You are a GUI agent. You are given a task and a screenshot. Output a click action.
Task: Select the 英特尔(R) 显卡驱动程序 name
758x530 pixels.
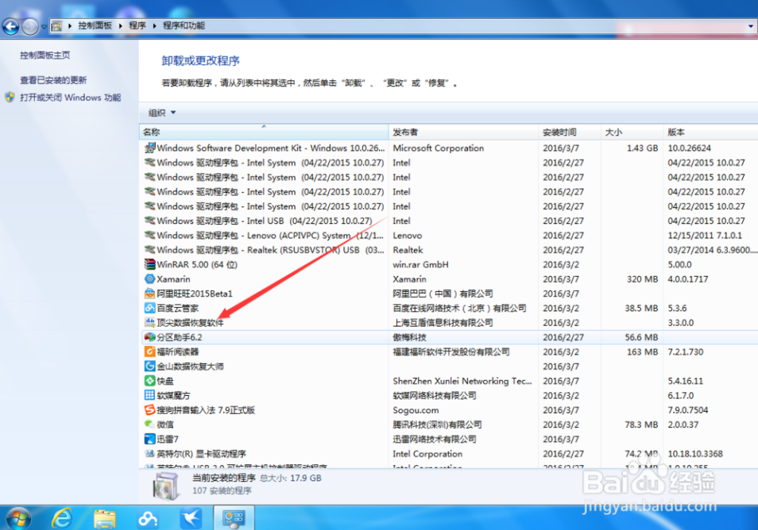point(201,454)
